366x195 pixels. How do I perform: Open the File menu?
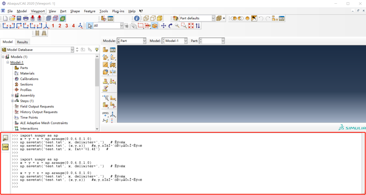click(x=10, y=11)
